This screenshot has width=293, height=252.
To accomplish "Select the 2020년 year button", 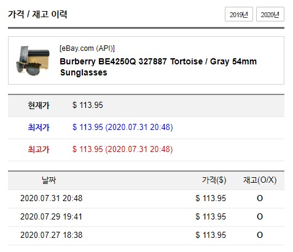I will click(270, 14).
